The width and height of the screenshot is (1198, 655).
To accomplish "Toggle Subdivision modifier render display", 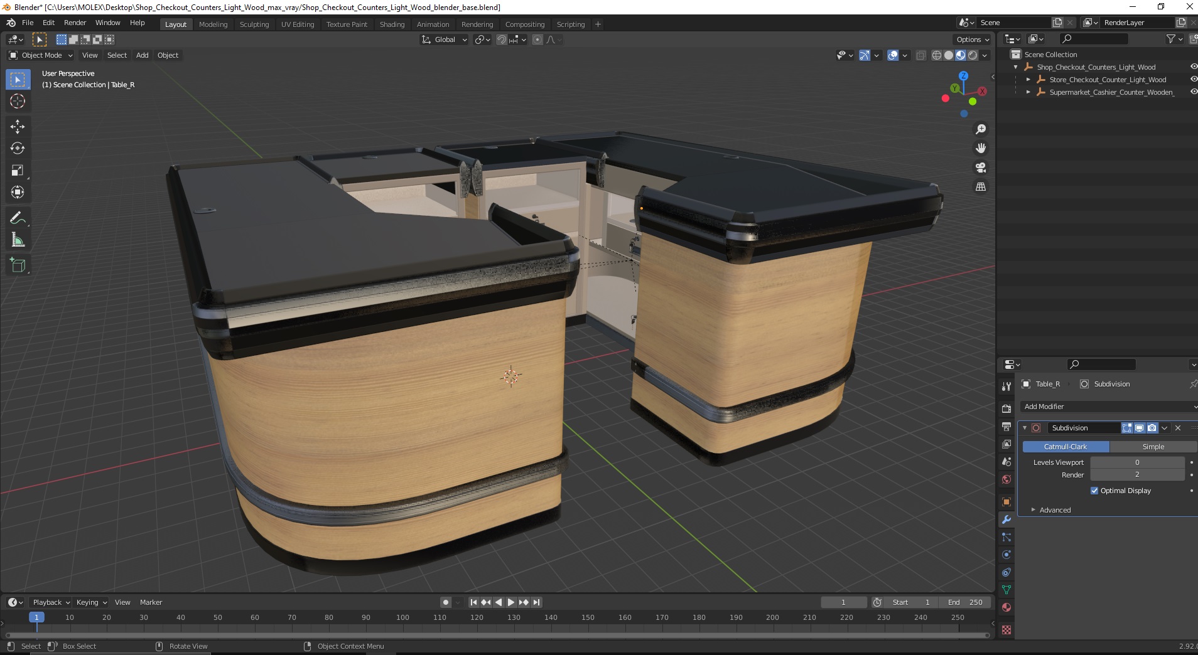I will click(x=1152, y=428).
